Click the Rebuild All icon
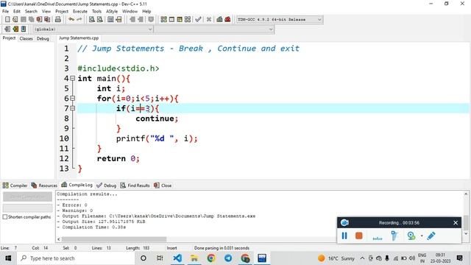The width and height of the screenshot is (471, 265). 188,20
